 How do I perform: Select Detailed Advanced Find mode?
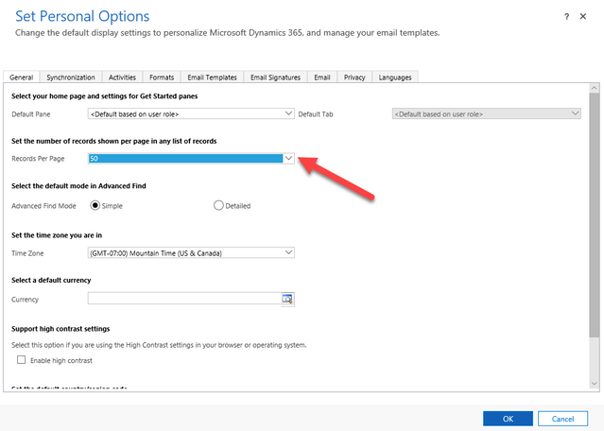coord(219,205)
